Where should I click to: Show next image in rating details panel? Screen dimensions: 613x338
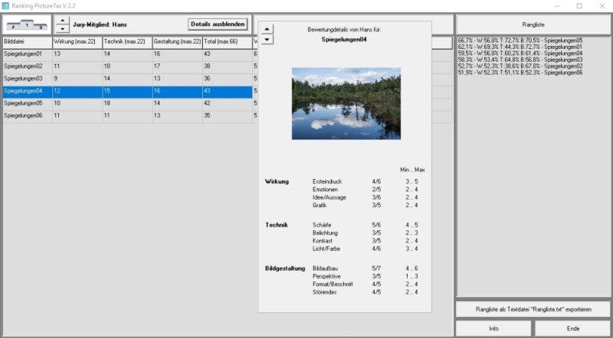coord(267,39)
